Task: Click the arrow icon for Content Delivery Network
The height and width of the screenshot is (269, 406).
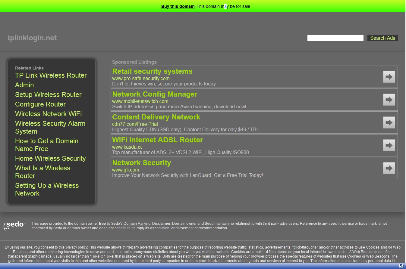Action: (389, 122)
